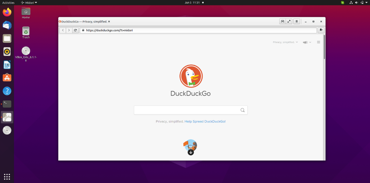Open LibreOffice Writer from the dock

[x=7, y=65]
